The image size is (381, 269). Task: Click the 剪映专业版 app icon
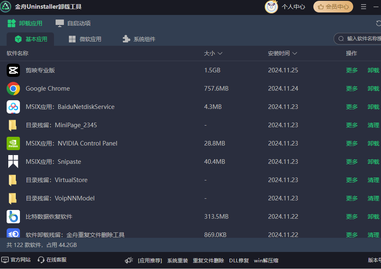13,70
